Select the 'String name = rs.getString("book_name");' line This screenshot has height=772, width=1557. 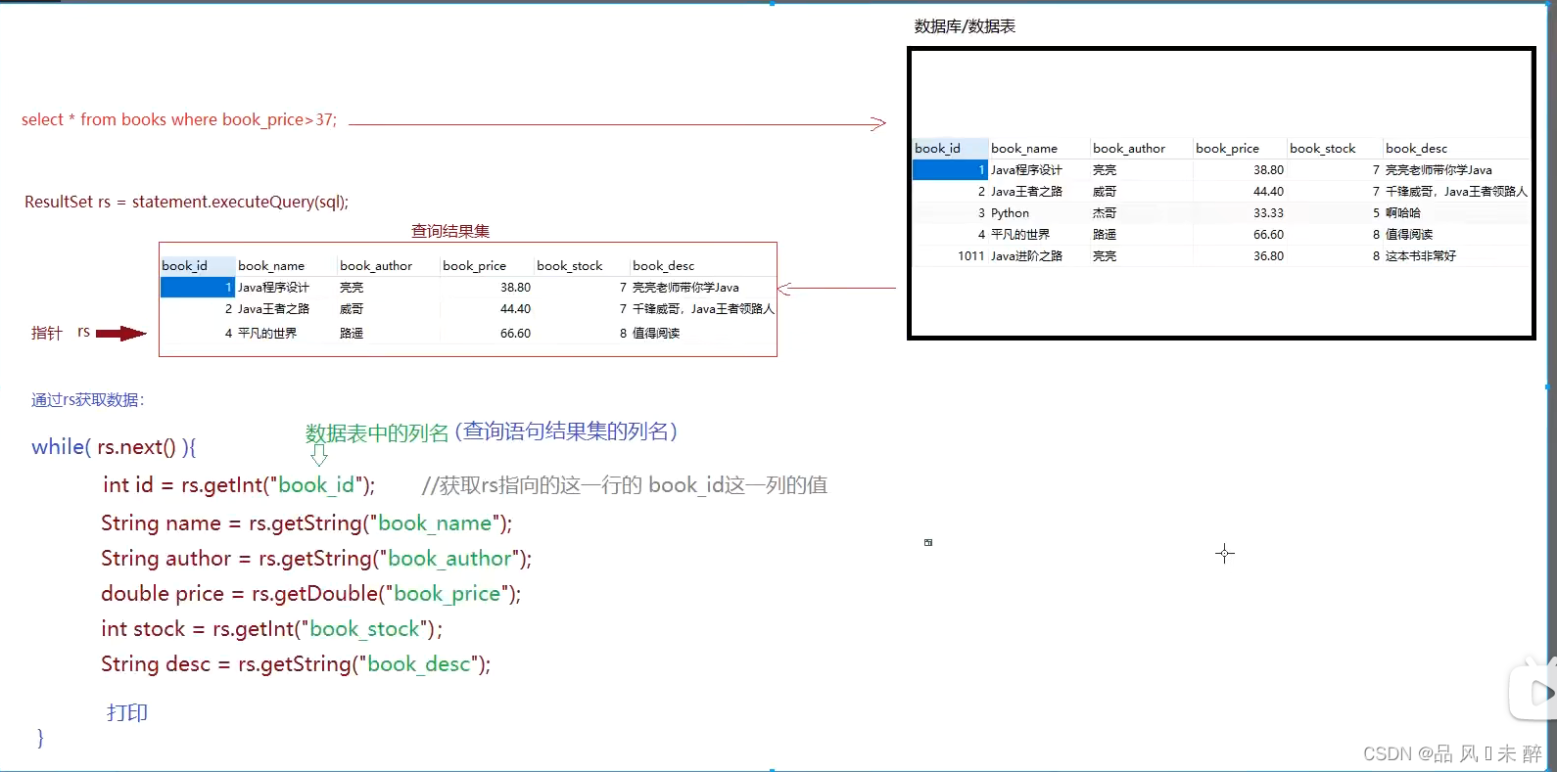pos(307,523)
